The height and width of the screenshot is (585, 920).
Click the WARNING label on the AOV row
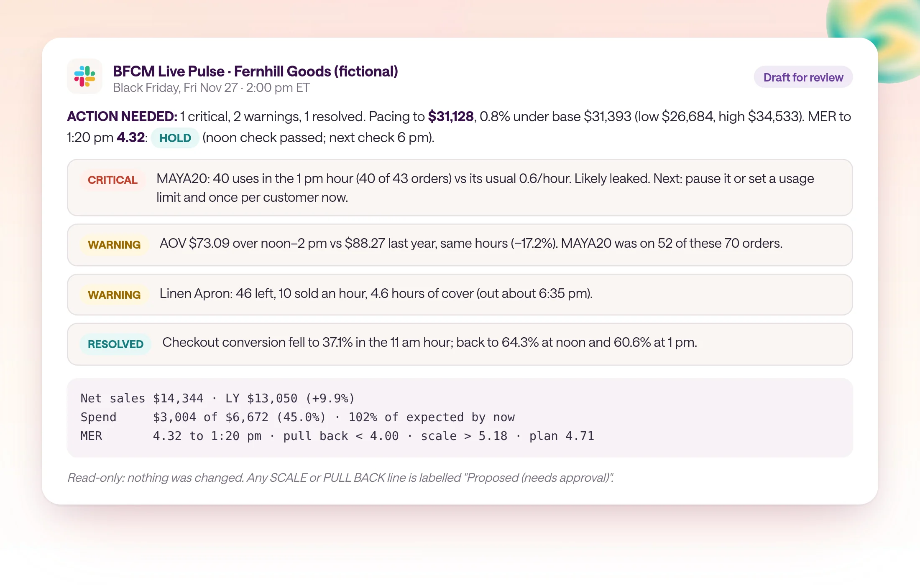(114, 245)
